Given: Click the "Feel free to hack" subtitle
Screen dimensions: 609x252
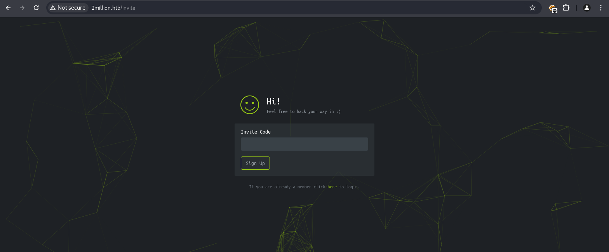Looking at the screenshot, I should click(x=303, y=112).
